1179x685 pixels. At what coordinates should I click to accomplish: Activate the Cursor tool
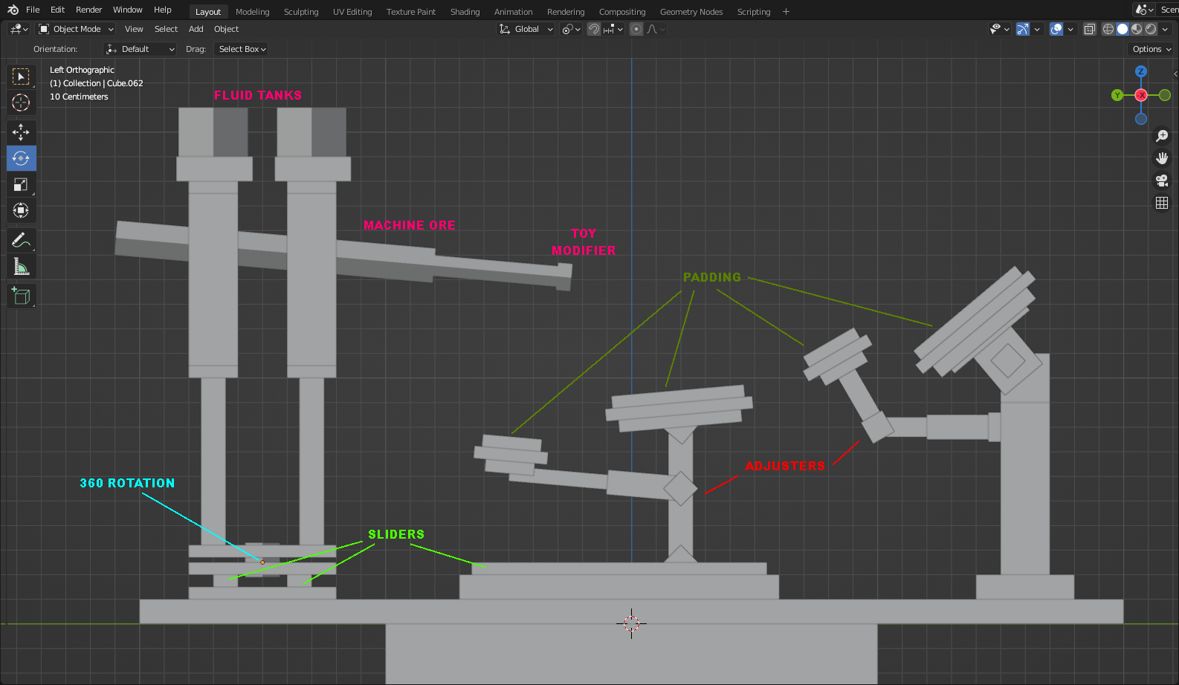tap(21, 103)
